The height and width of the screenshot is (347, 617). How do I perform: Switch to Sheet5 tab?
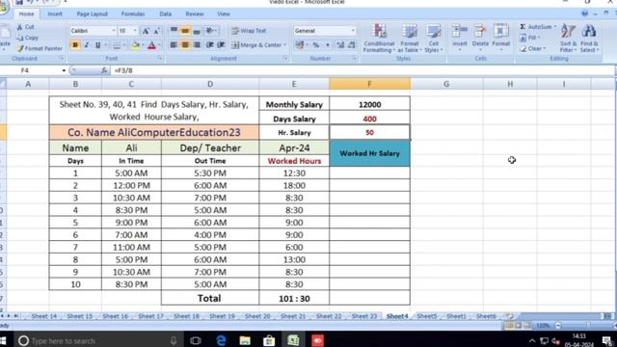(x=427, y=316)
